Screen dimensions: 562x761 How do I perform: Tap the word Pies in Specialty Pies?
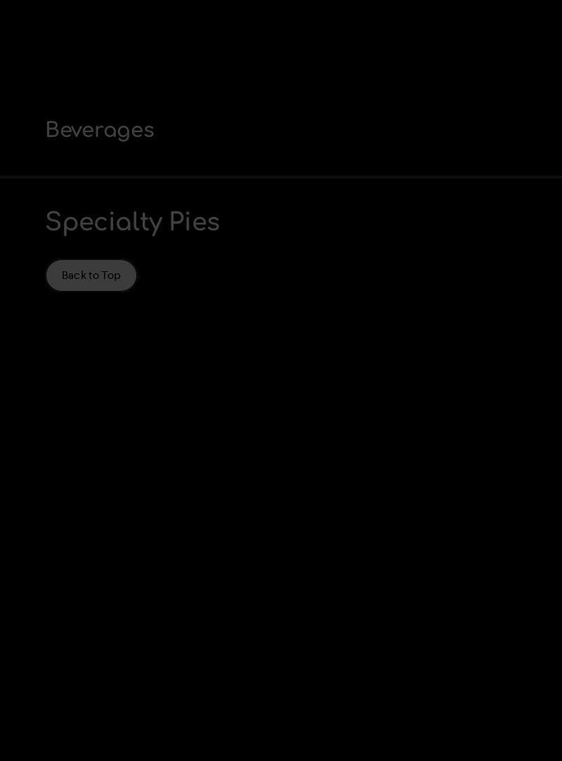194,222
